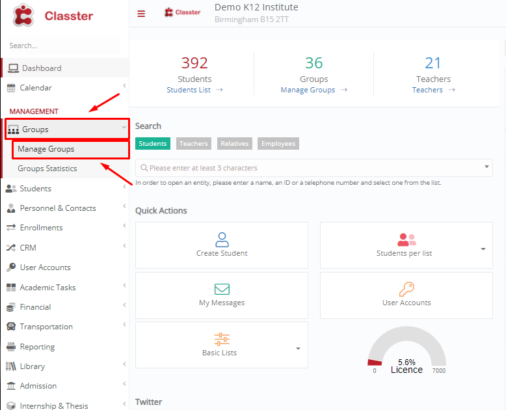
Task: Expand the Calendar menu chevron
Action: tap(124, 85)
